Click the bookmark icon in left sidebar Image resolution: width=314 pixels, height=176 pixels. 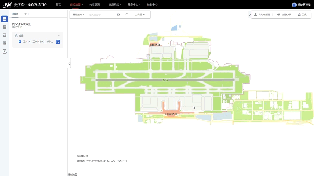4,27
